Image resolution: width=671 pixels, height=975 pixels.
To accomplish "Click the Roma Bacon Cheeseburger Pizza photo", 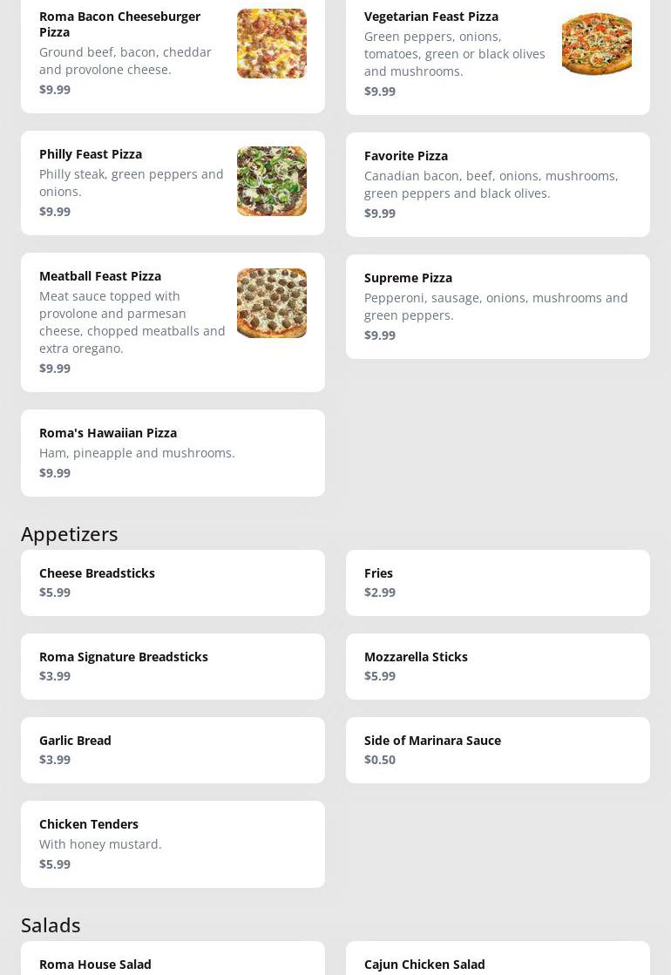I will pos(271,44).
